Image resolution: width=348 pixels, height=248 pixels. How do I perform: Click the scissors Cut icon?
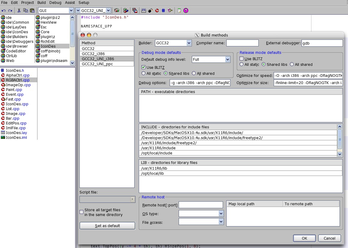click(19, 10)
